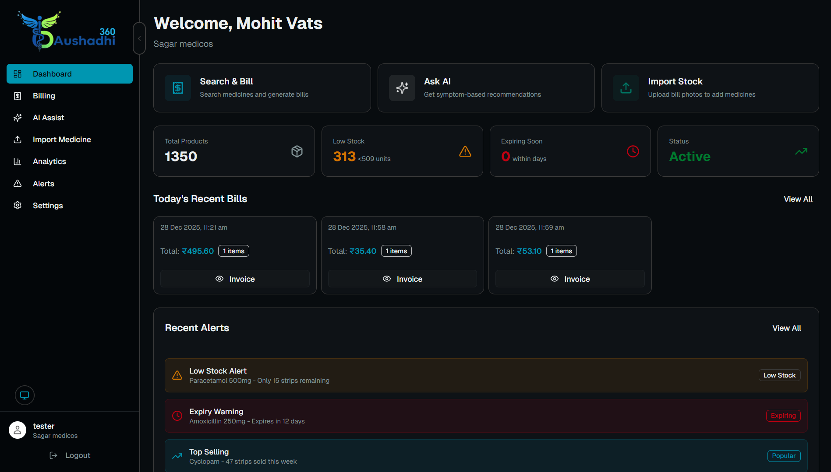Viewport: 831px width, 472px height.
Task: Click the Import Medicine upload icon
Action: click(x=18, y=140)
